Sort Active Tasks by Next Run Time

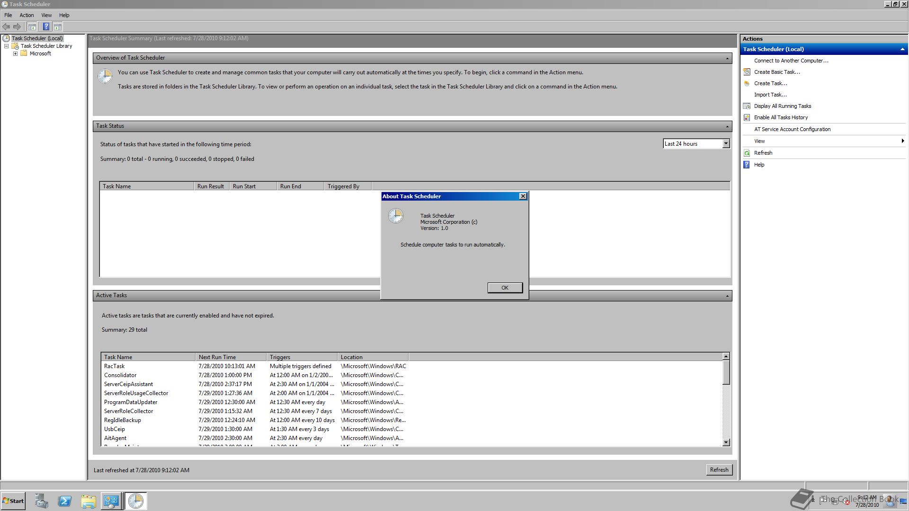pyautogui.click(x=231, y=357)
